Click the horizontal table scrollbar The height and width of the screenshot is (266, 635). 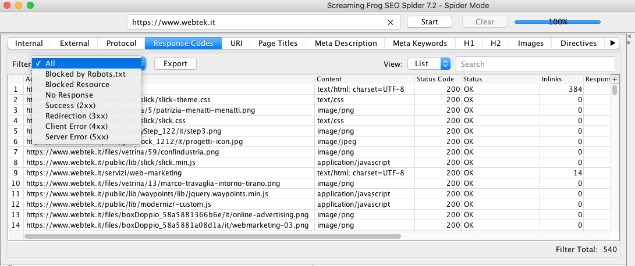tap(212, 236)
